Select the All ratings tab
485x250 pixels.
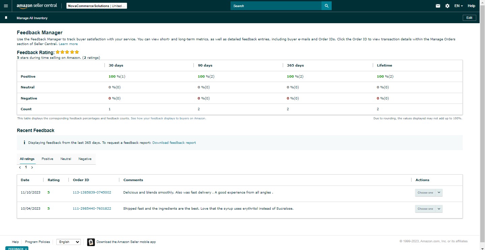coord(27,159)
